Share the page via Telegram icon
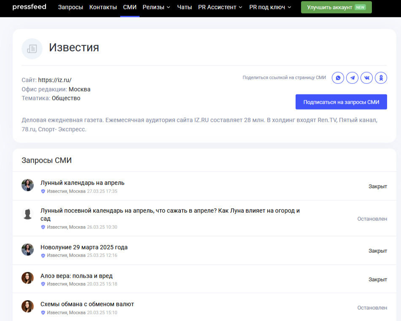401x321 pixels. (352, 78)
